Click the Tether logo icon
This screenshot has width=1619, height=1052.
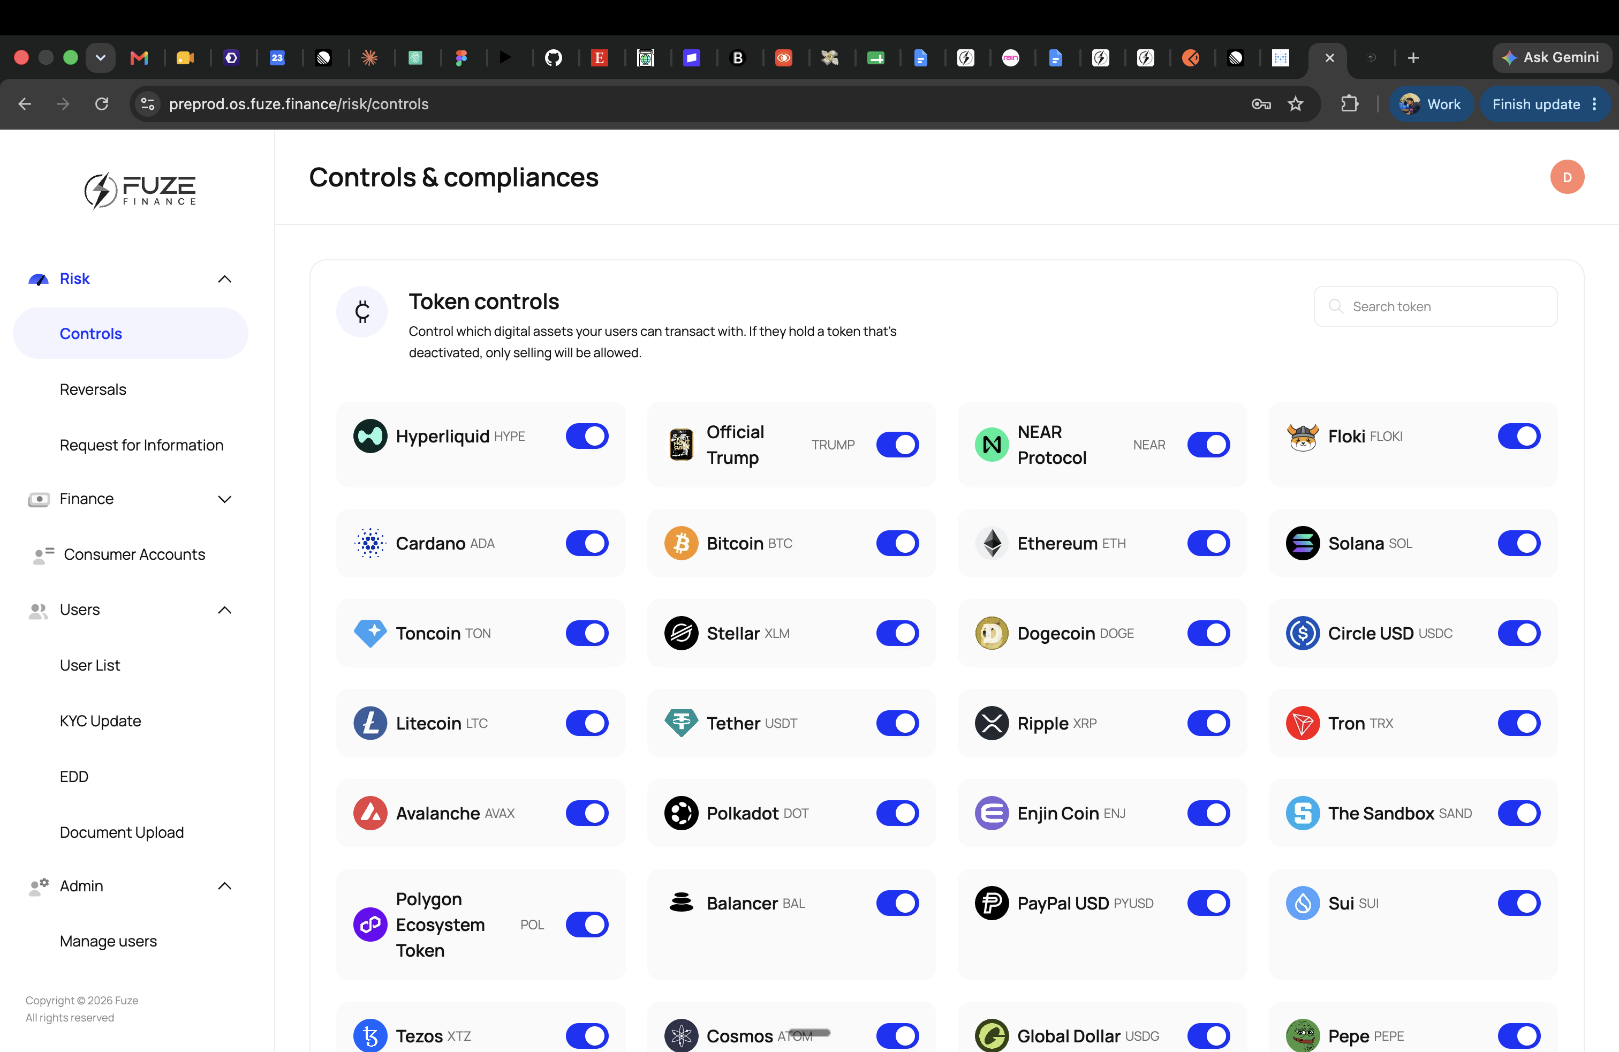(681, 723)
